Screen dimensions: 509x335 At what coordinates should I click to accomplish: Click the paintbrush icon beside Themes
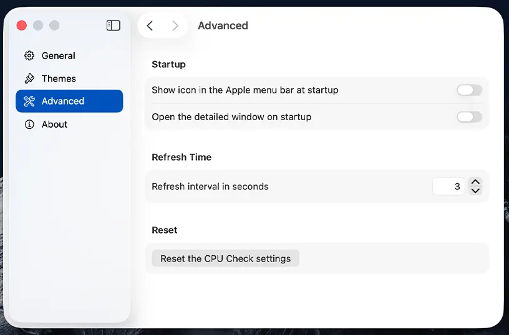tap(29, 78)
